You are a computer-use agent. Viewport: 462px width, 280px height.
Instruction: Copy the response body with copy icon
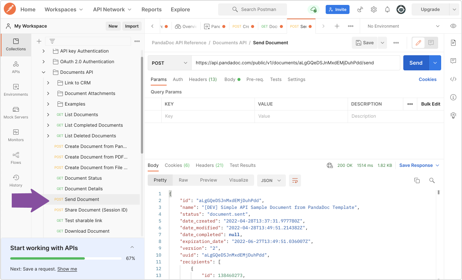click(x=417, y=180)
